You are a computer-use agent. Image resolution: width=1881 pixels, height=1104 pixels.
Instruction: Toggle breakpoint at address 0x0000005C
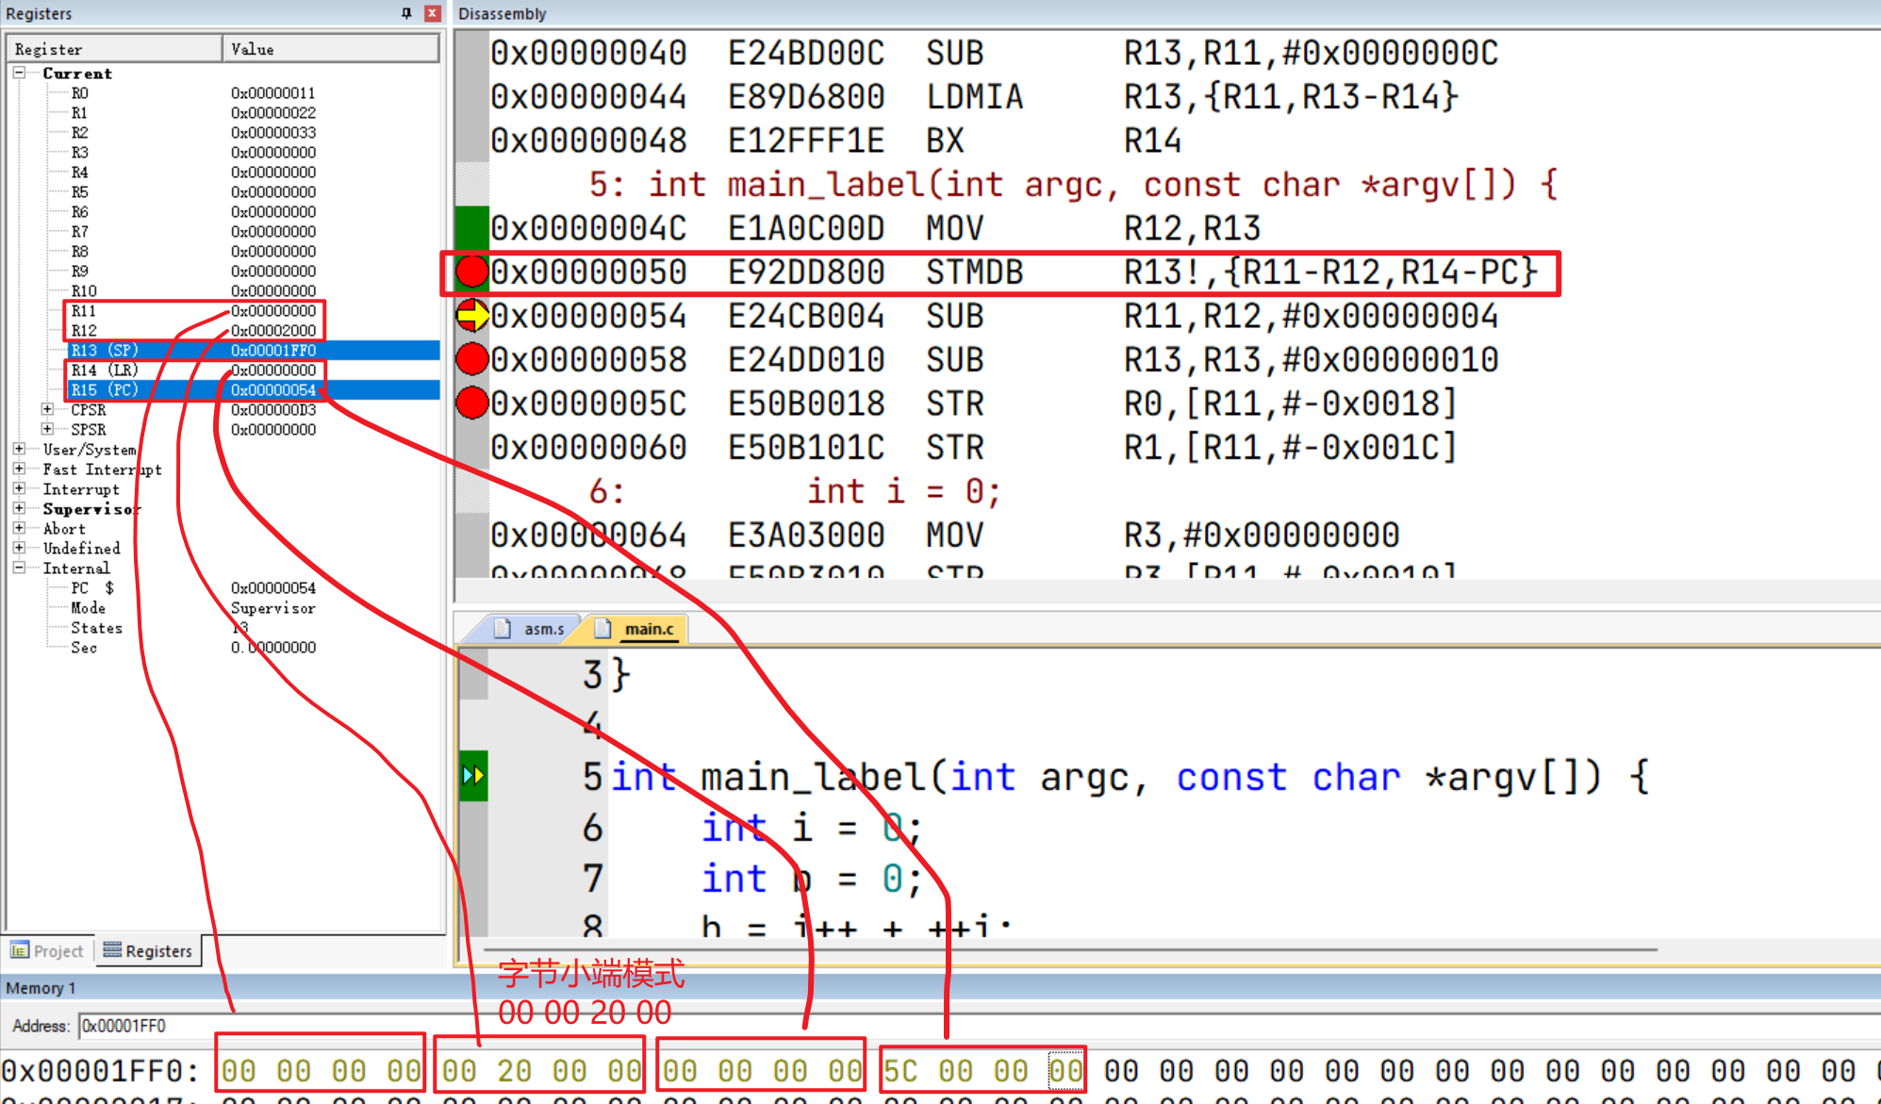pyautogui.click(x=471, y=404)
